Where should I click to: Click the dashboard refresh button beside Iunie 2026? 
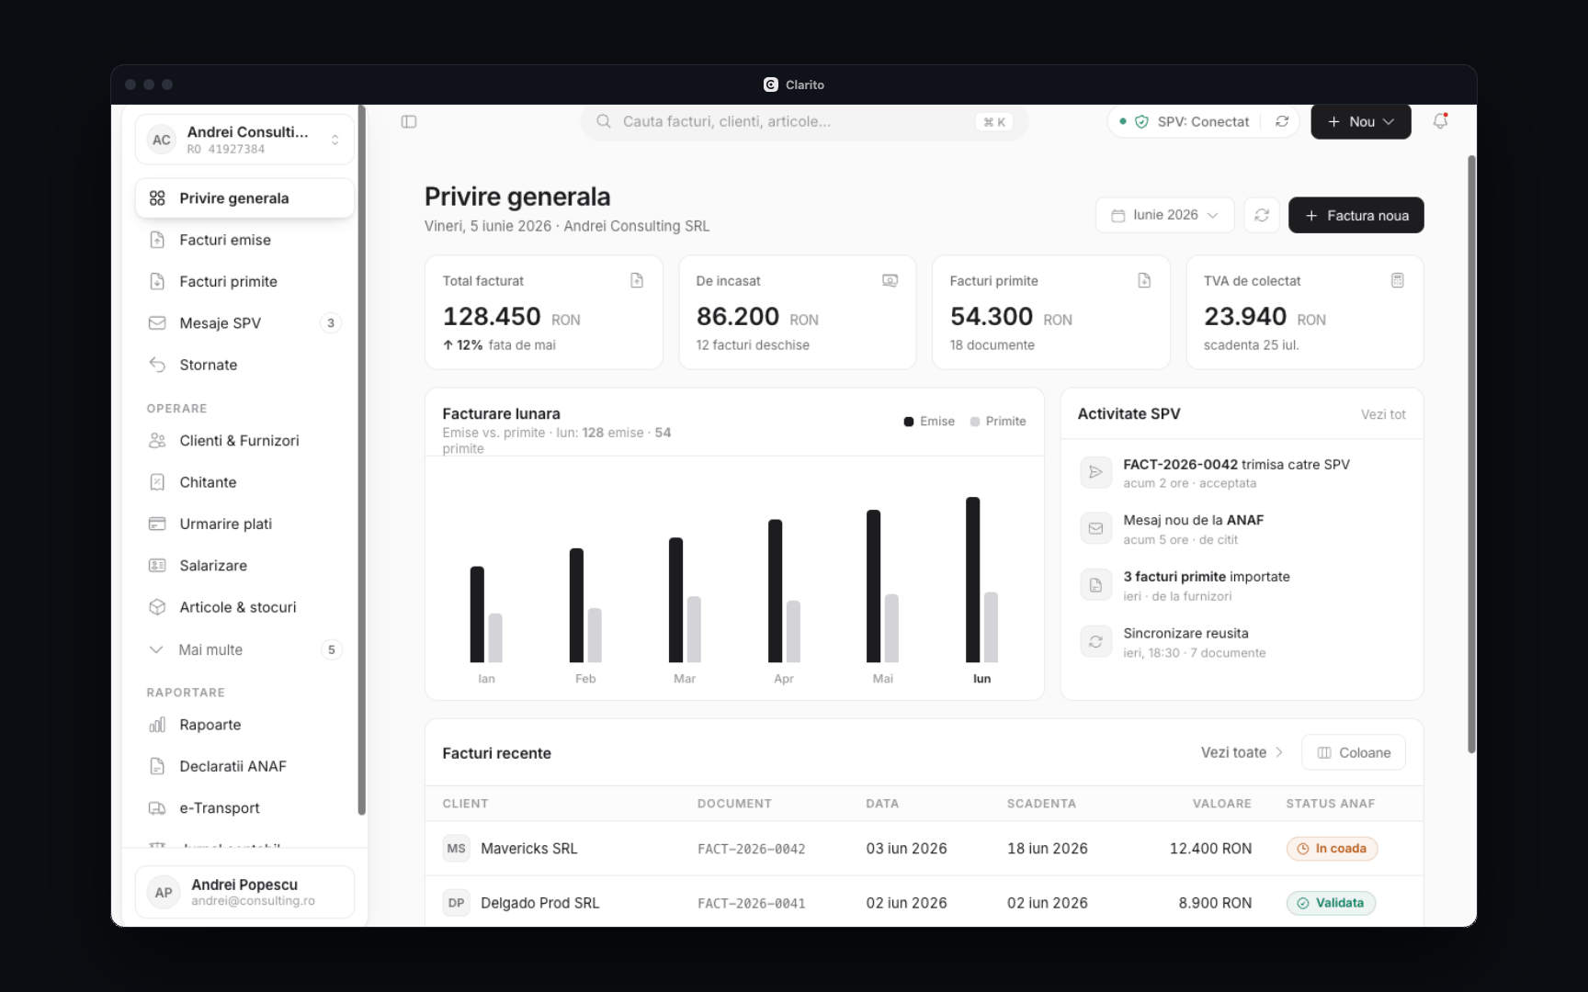1262,215
